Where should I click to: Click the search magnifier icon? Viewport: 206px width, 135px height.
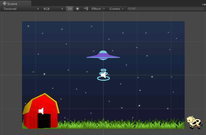point(129,9)
